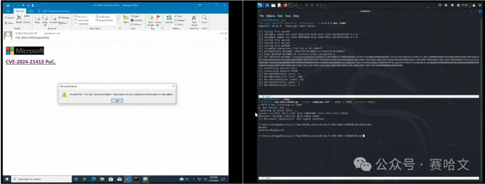485x184 pixels.
Task: Open the File tab in Outlook
Action: (x=8, y=11)
